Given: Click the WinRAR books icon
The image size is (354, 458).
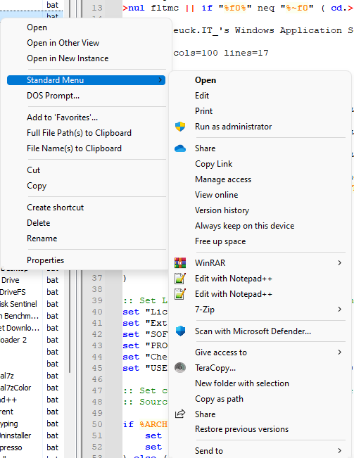Looking at the screenshot, I should click(180, 263).
